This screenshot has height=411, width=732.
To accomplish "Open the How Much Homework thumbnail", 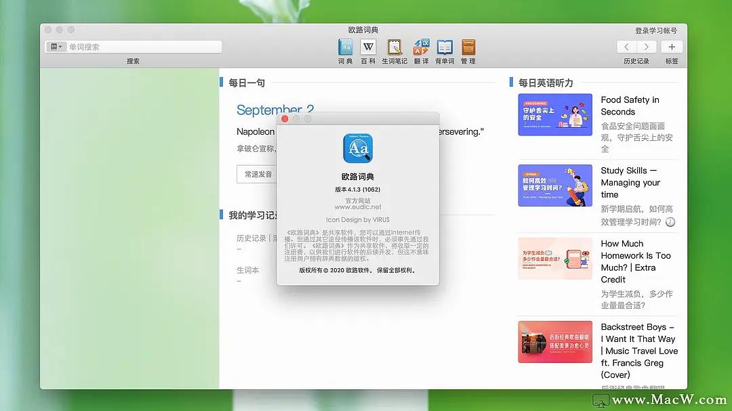I will coord(555,259).
